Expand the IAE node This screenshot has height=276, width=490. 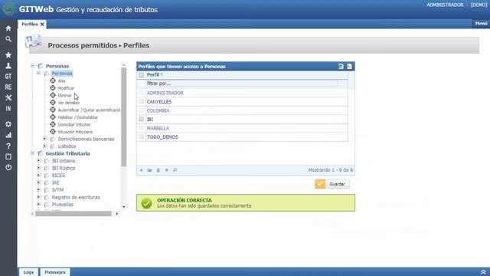[x=39, y=182]
